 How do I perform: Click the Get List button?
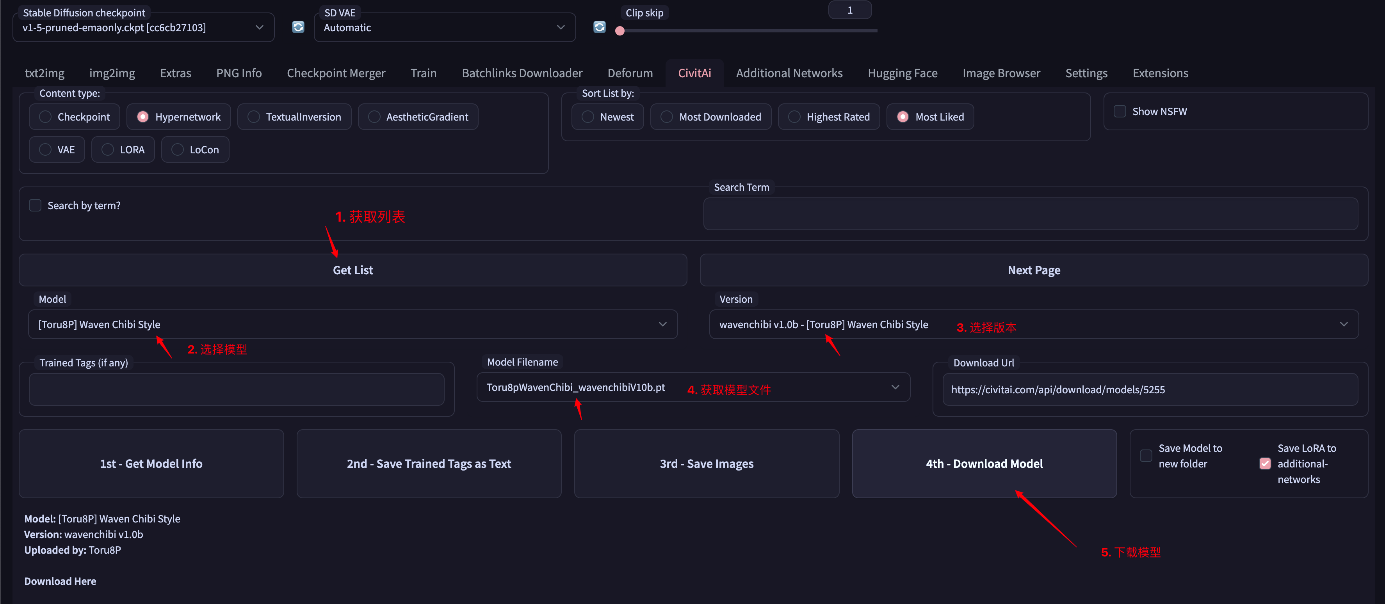pyautogui.click(x=353, y=270)
